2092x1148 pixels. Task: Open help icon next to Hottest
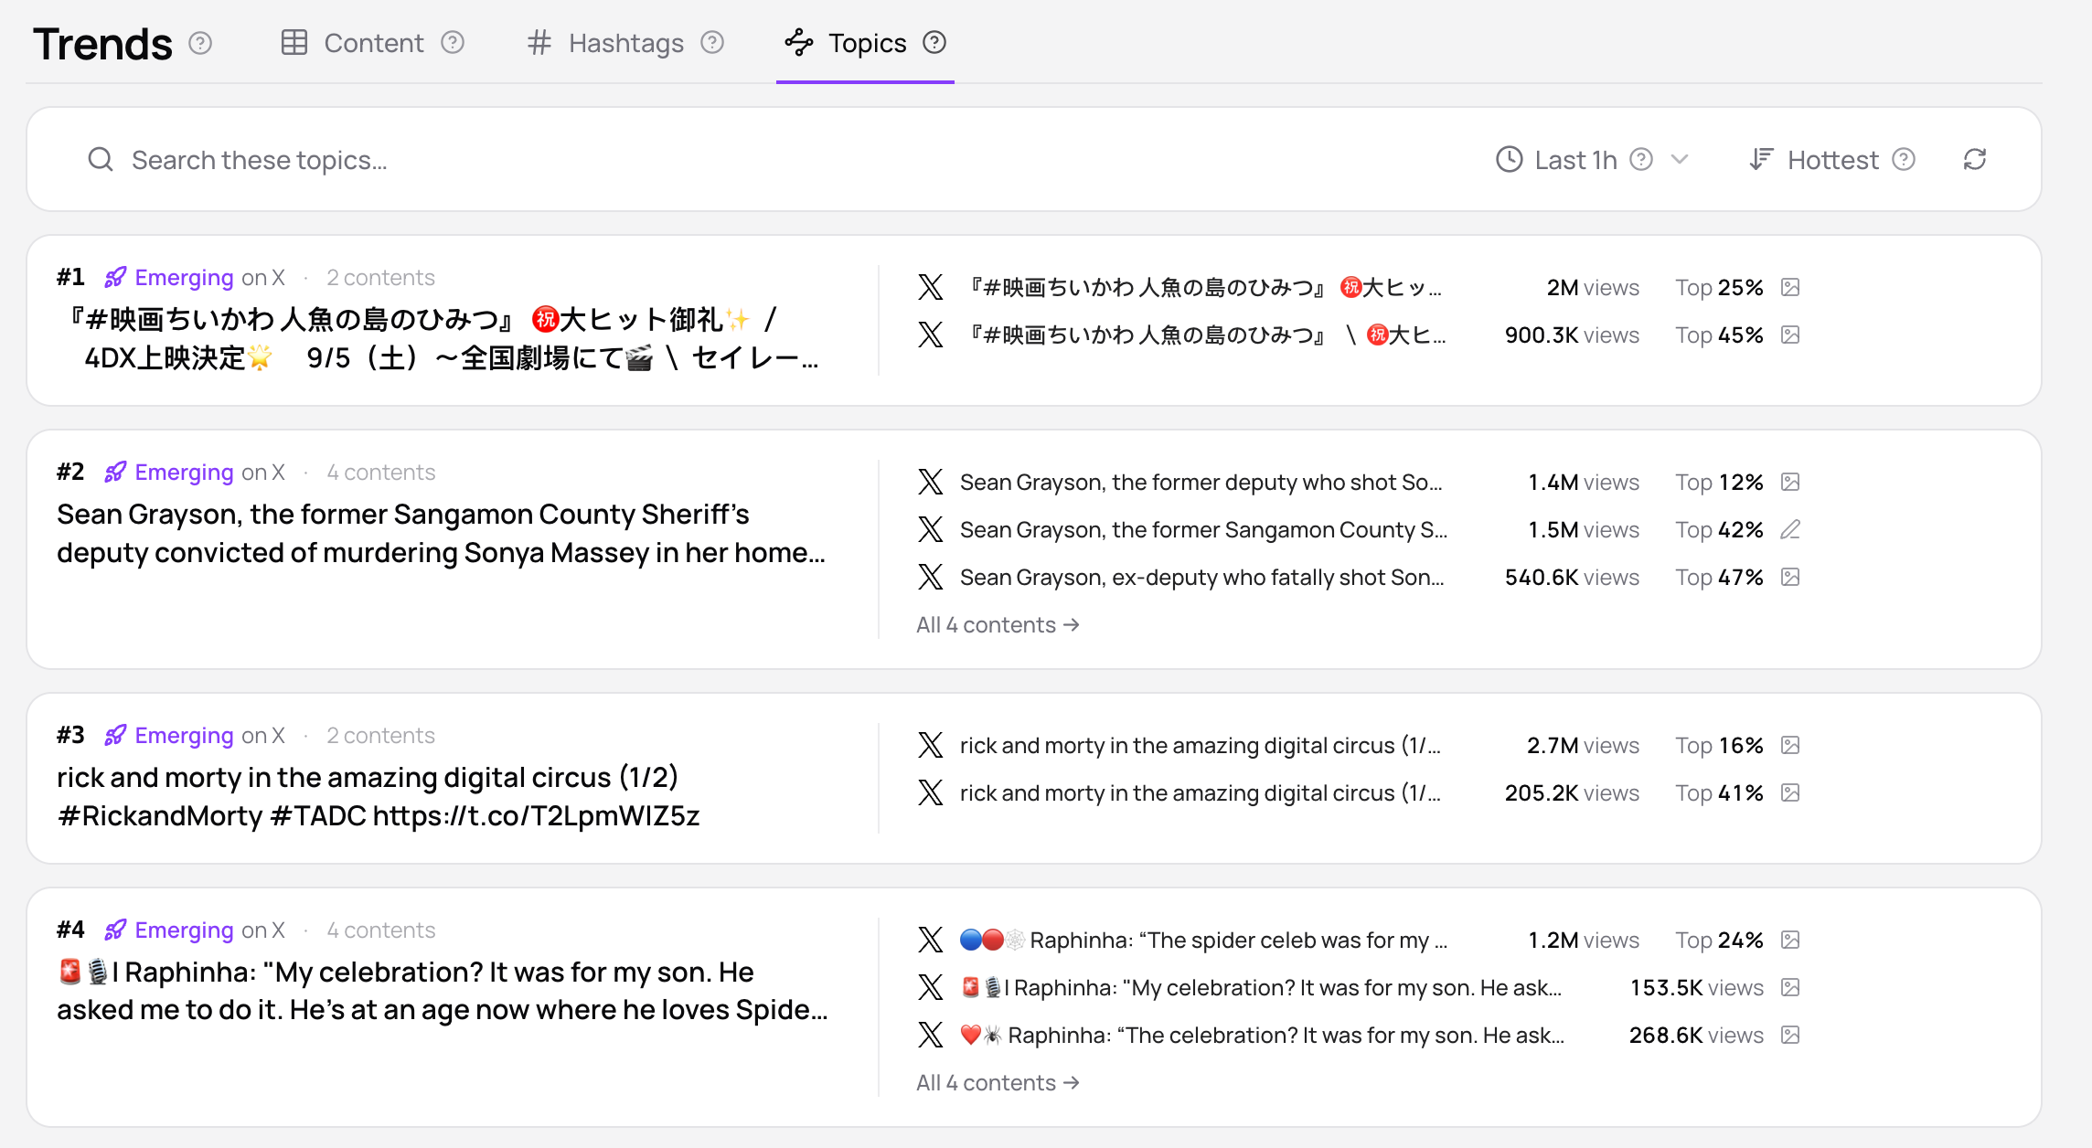click(x=1904, y=160)
